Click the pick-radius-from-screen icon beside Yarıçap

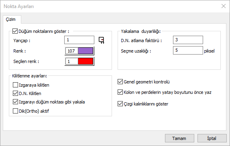pyautogui.click(x=102, y=40)
